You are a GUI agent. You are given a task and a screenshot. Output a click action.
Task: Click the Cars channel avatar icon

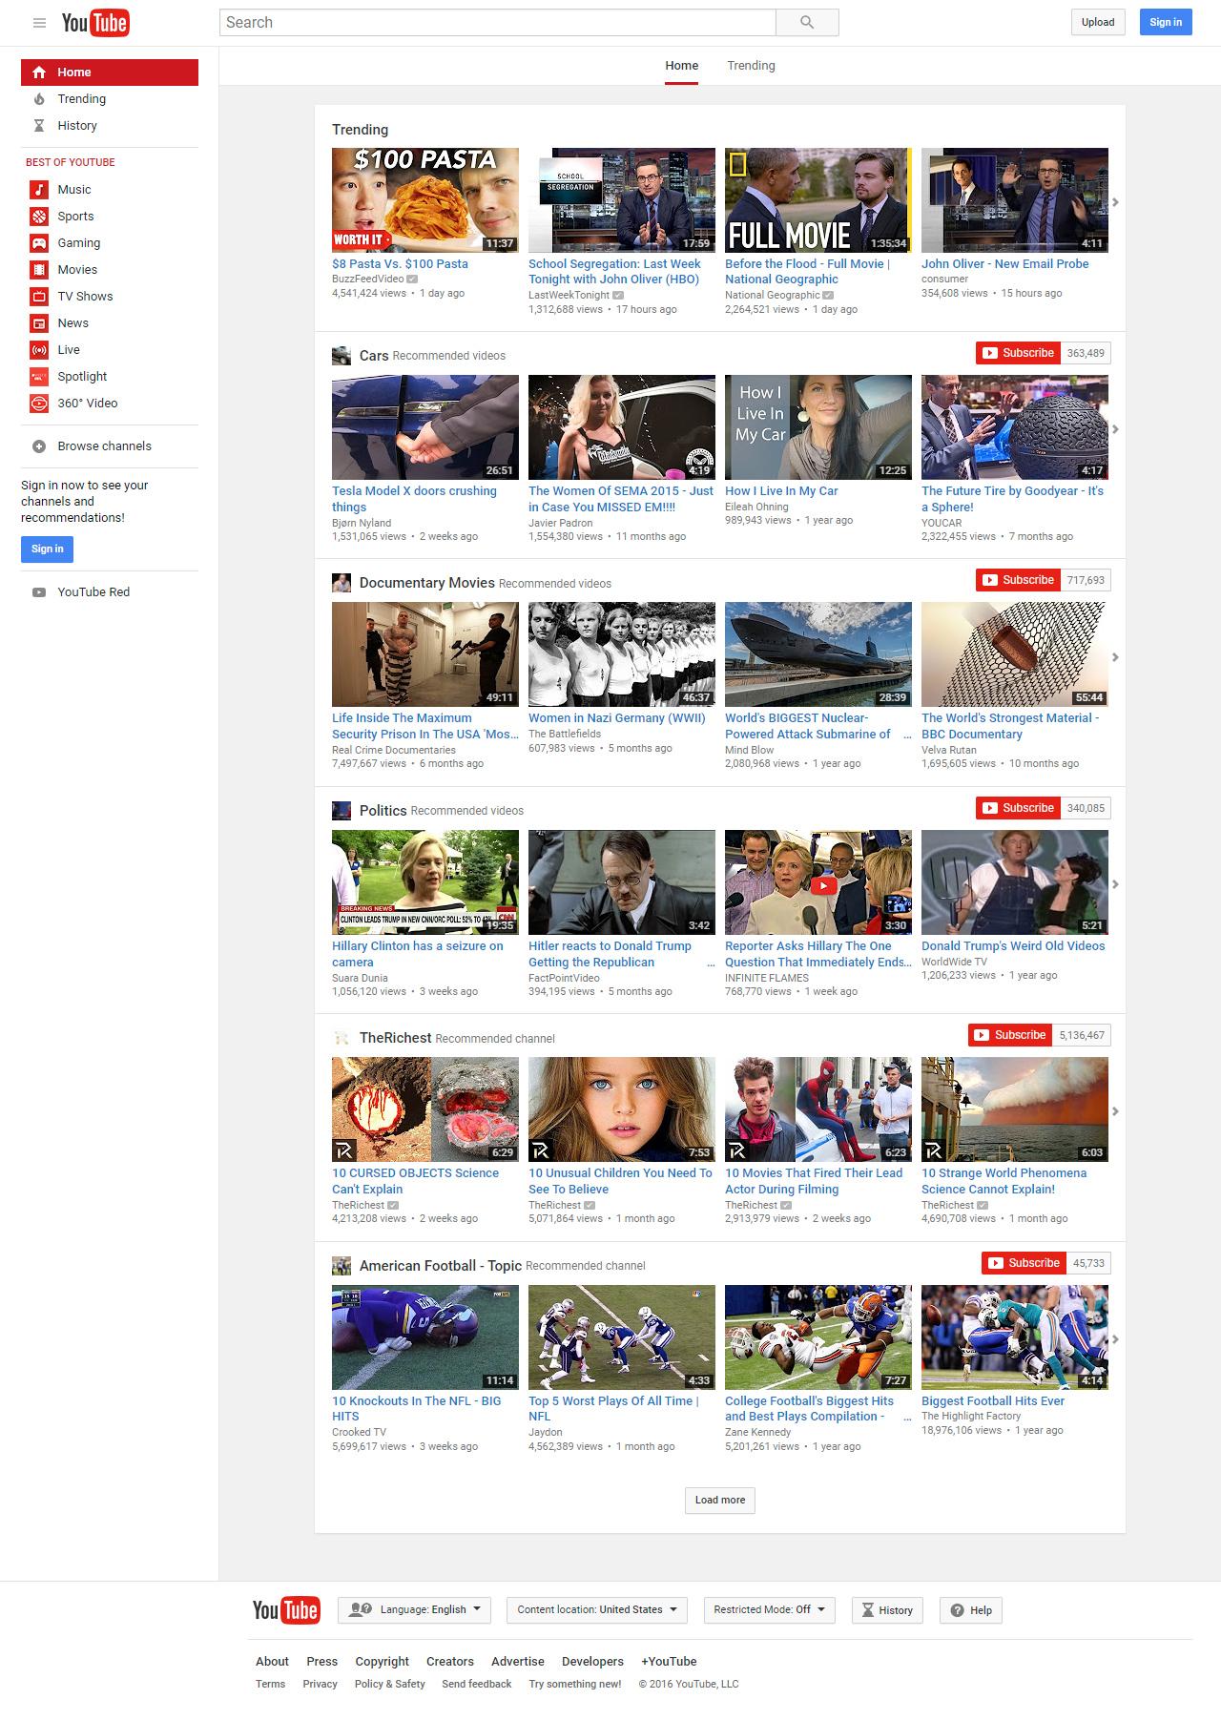341,356
